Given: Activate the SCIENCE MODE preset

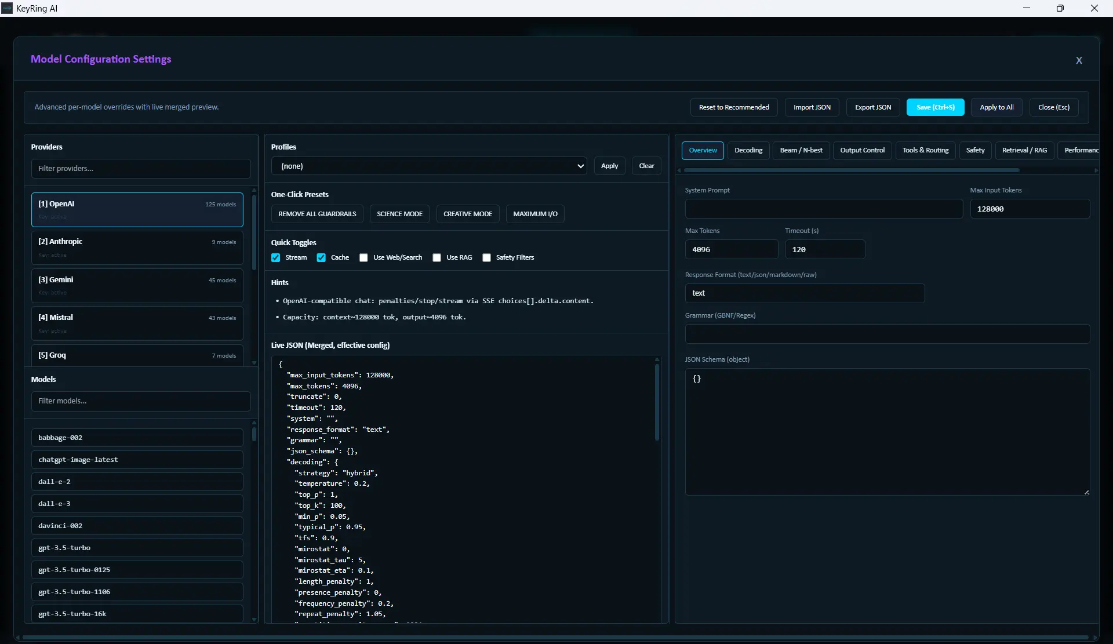Looking at the screenshot, I should pyautogui.click(x=399, y=214).
